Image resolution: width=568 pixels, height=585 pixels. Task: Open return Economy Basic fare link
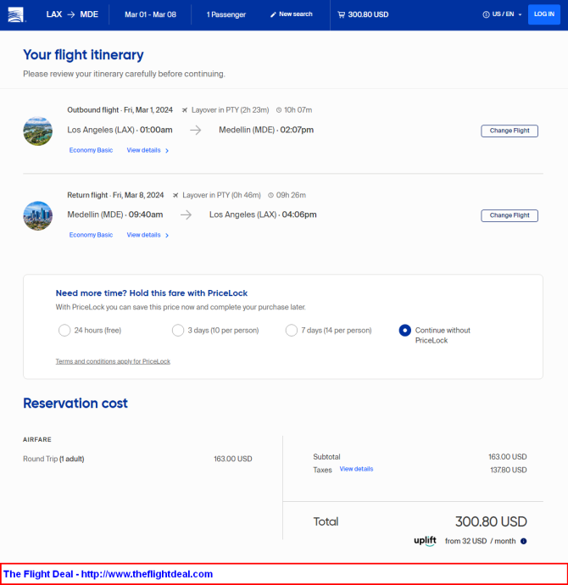pos(91,235)
